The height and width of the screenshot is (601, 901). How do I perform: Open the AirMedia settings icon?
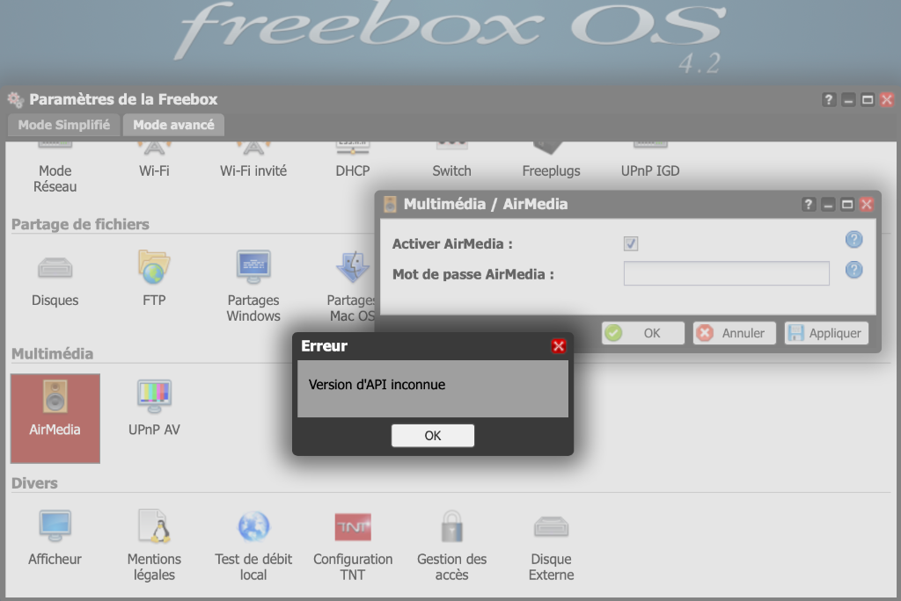point(55,418)
